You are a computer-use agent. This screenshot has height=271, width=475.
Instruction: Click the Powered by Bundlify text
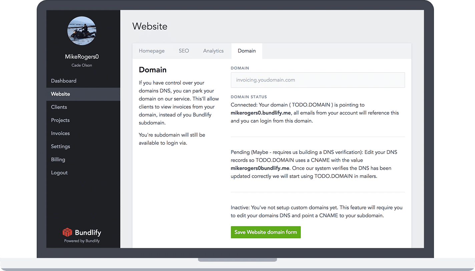(82, 241)
